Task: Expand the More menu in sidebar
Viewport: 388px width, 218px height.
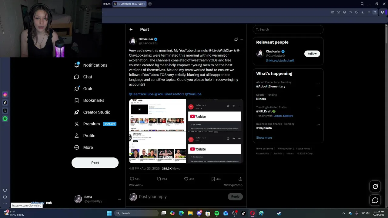Action: coord(83,147)
